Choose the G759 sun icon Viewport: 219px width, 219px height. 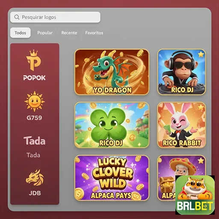(35, 101)
